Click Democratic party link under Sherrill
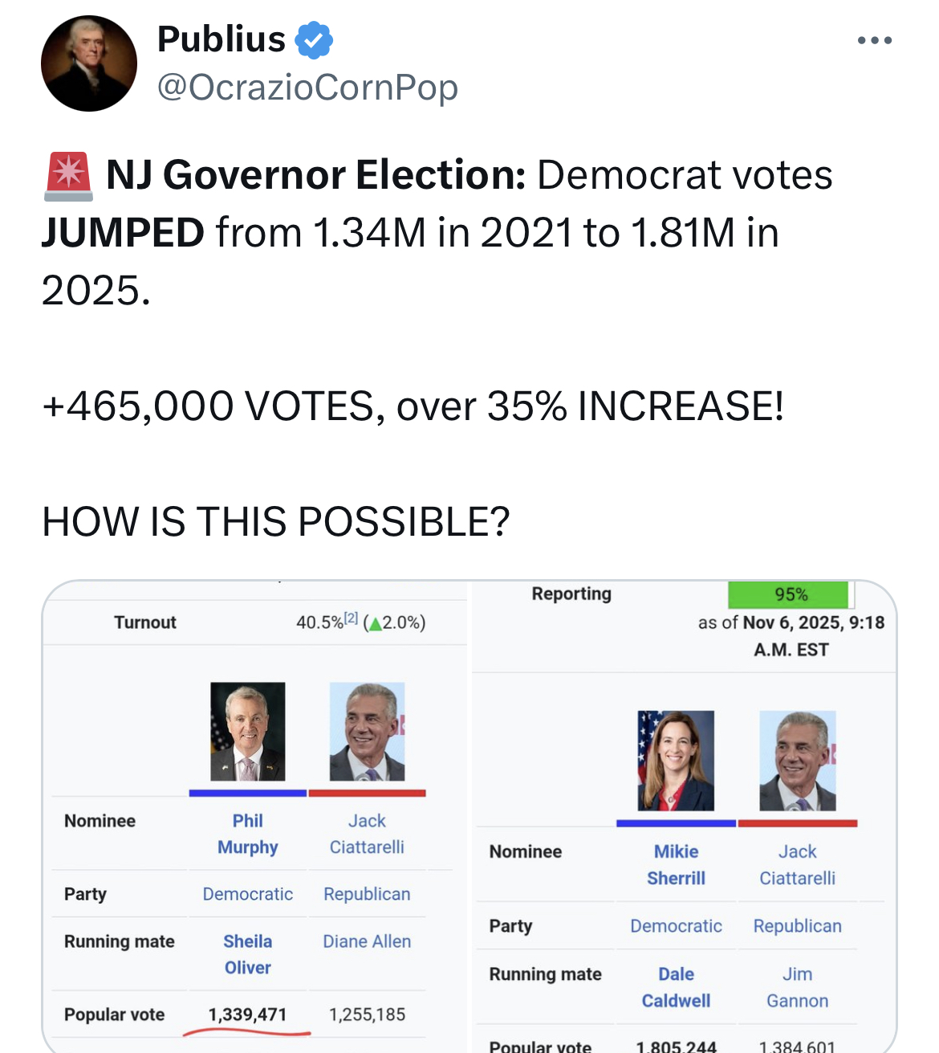The height and width of the screenshot is (1053, 939). [676, 926]
